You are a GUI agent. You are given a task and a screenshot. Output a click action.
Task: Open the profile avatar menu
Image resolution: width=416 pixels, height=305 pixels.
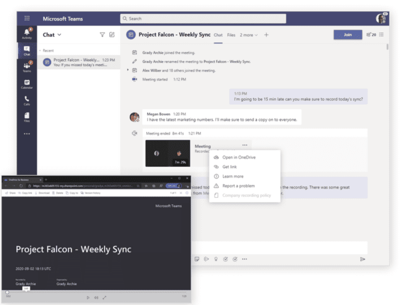tap(381, 18)
